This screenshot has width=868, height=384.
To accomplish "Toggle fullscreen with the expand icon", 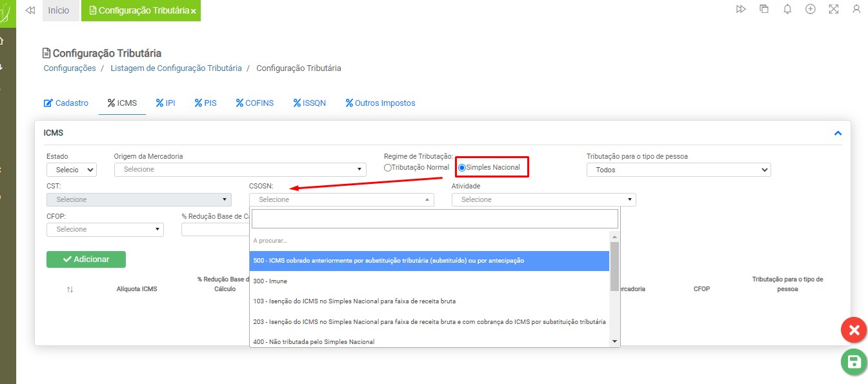I will point(833,9).
